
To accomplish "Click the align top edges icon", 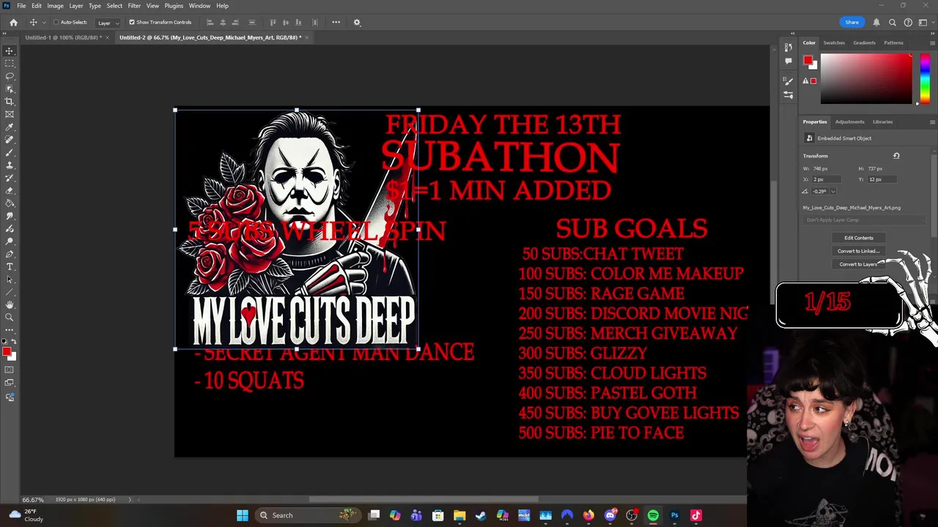I will [x=273, y=22].
